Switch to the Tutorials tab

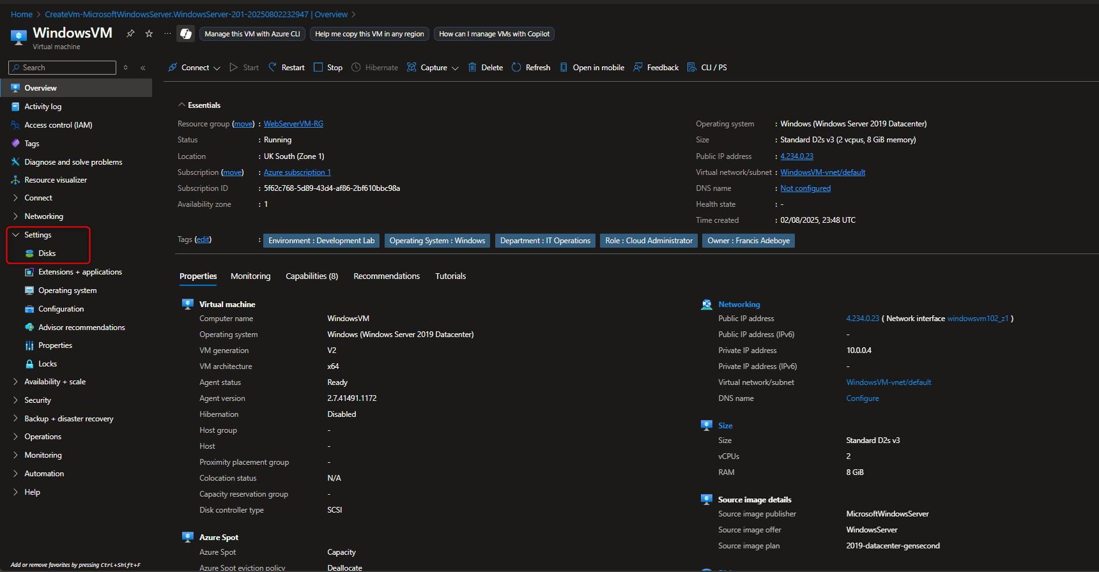450,276
